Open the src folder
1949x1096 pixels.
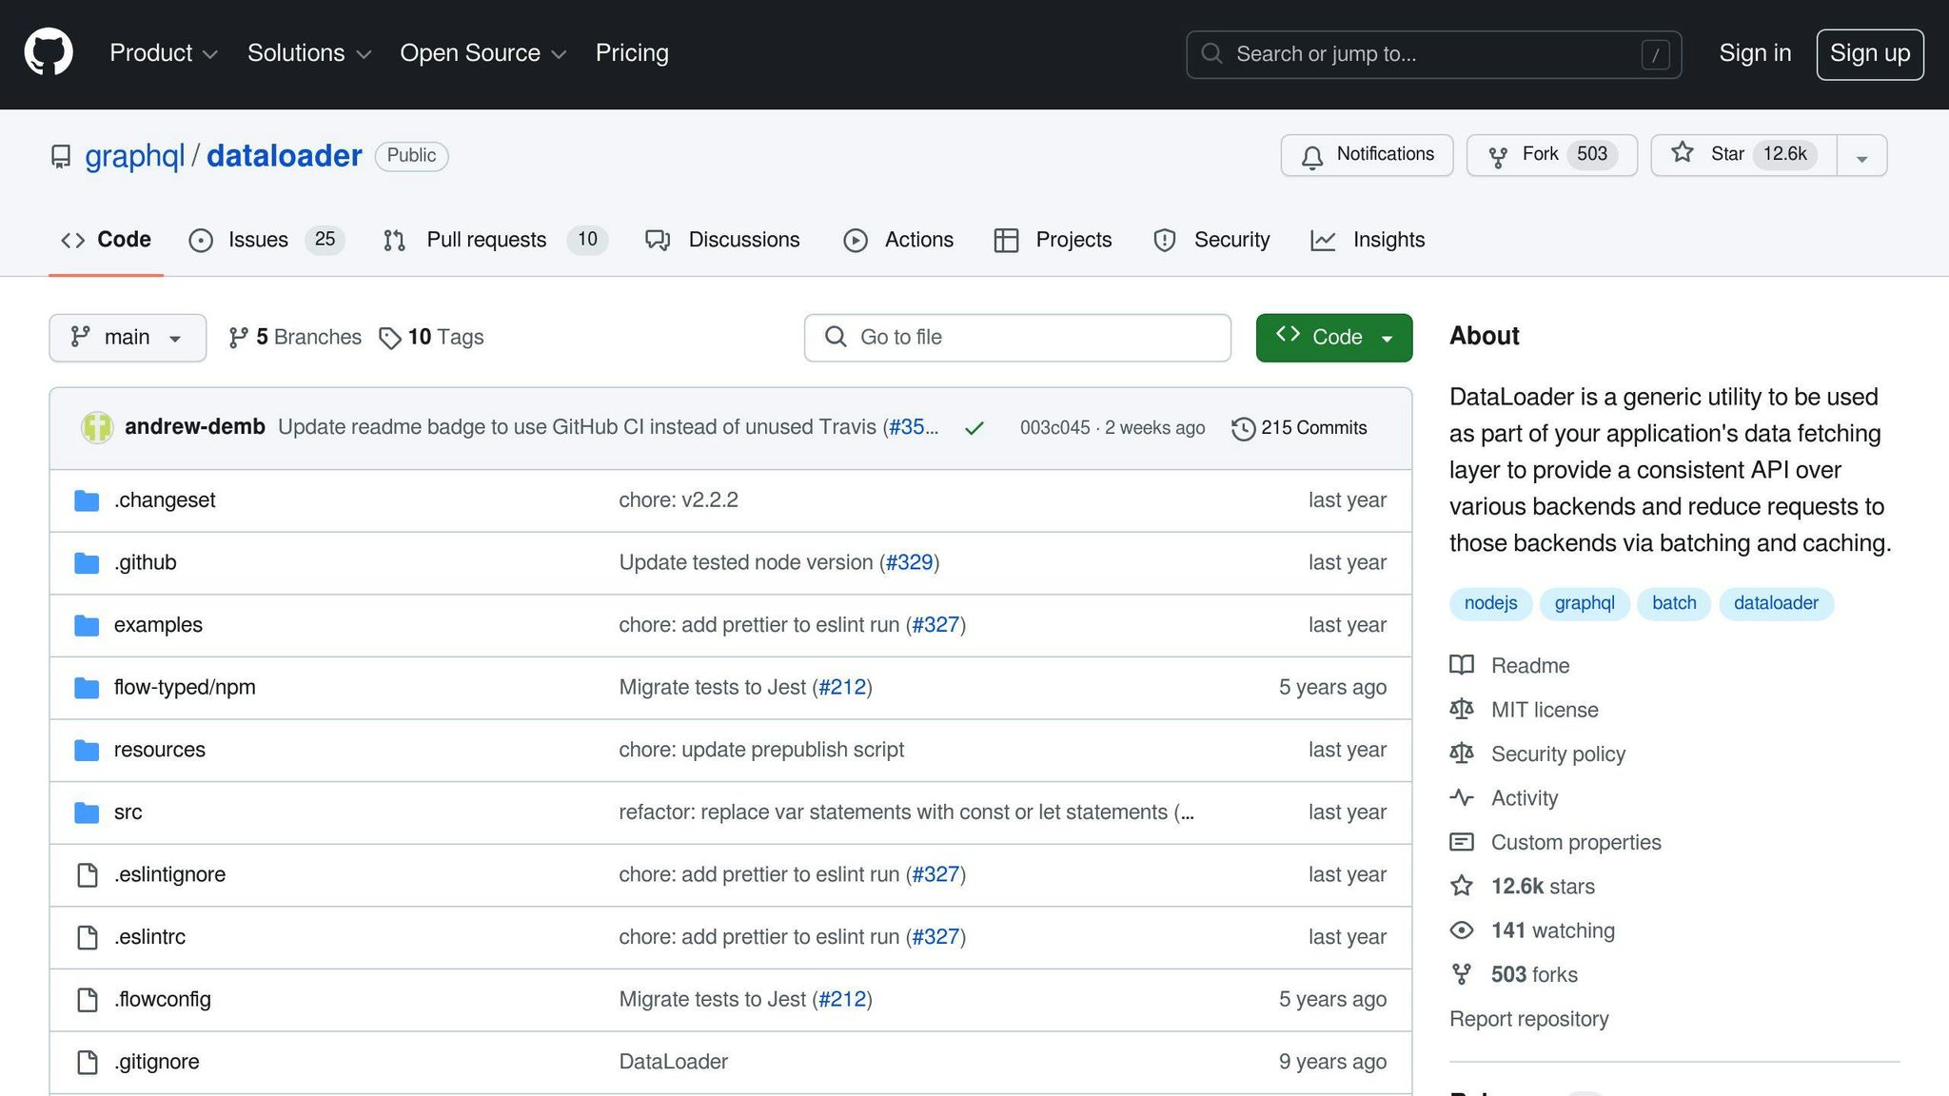pyautogui.click(x=128, y=812)
